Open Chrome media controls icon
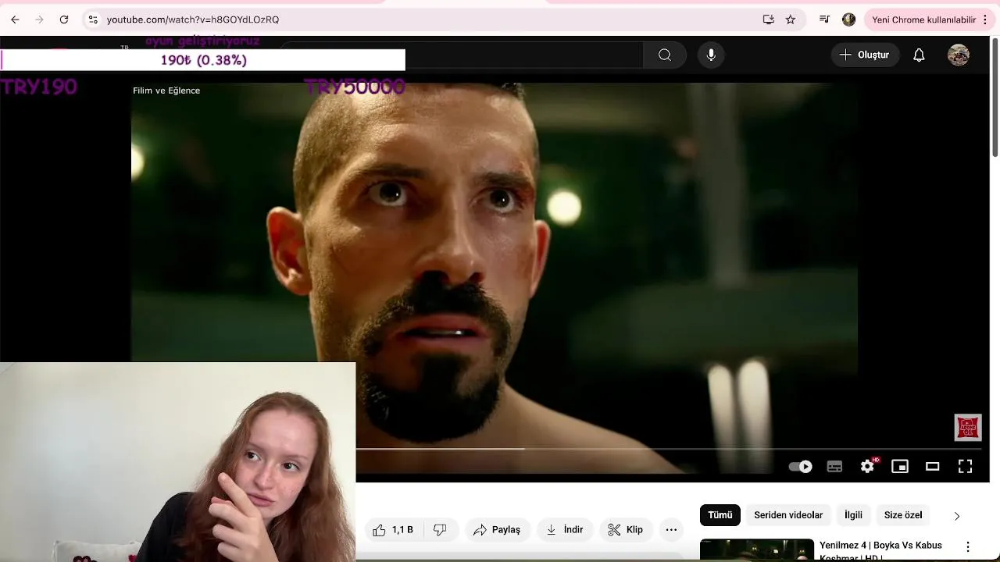This screenshot has width=1000, height=562. (824, 20)
